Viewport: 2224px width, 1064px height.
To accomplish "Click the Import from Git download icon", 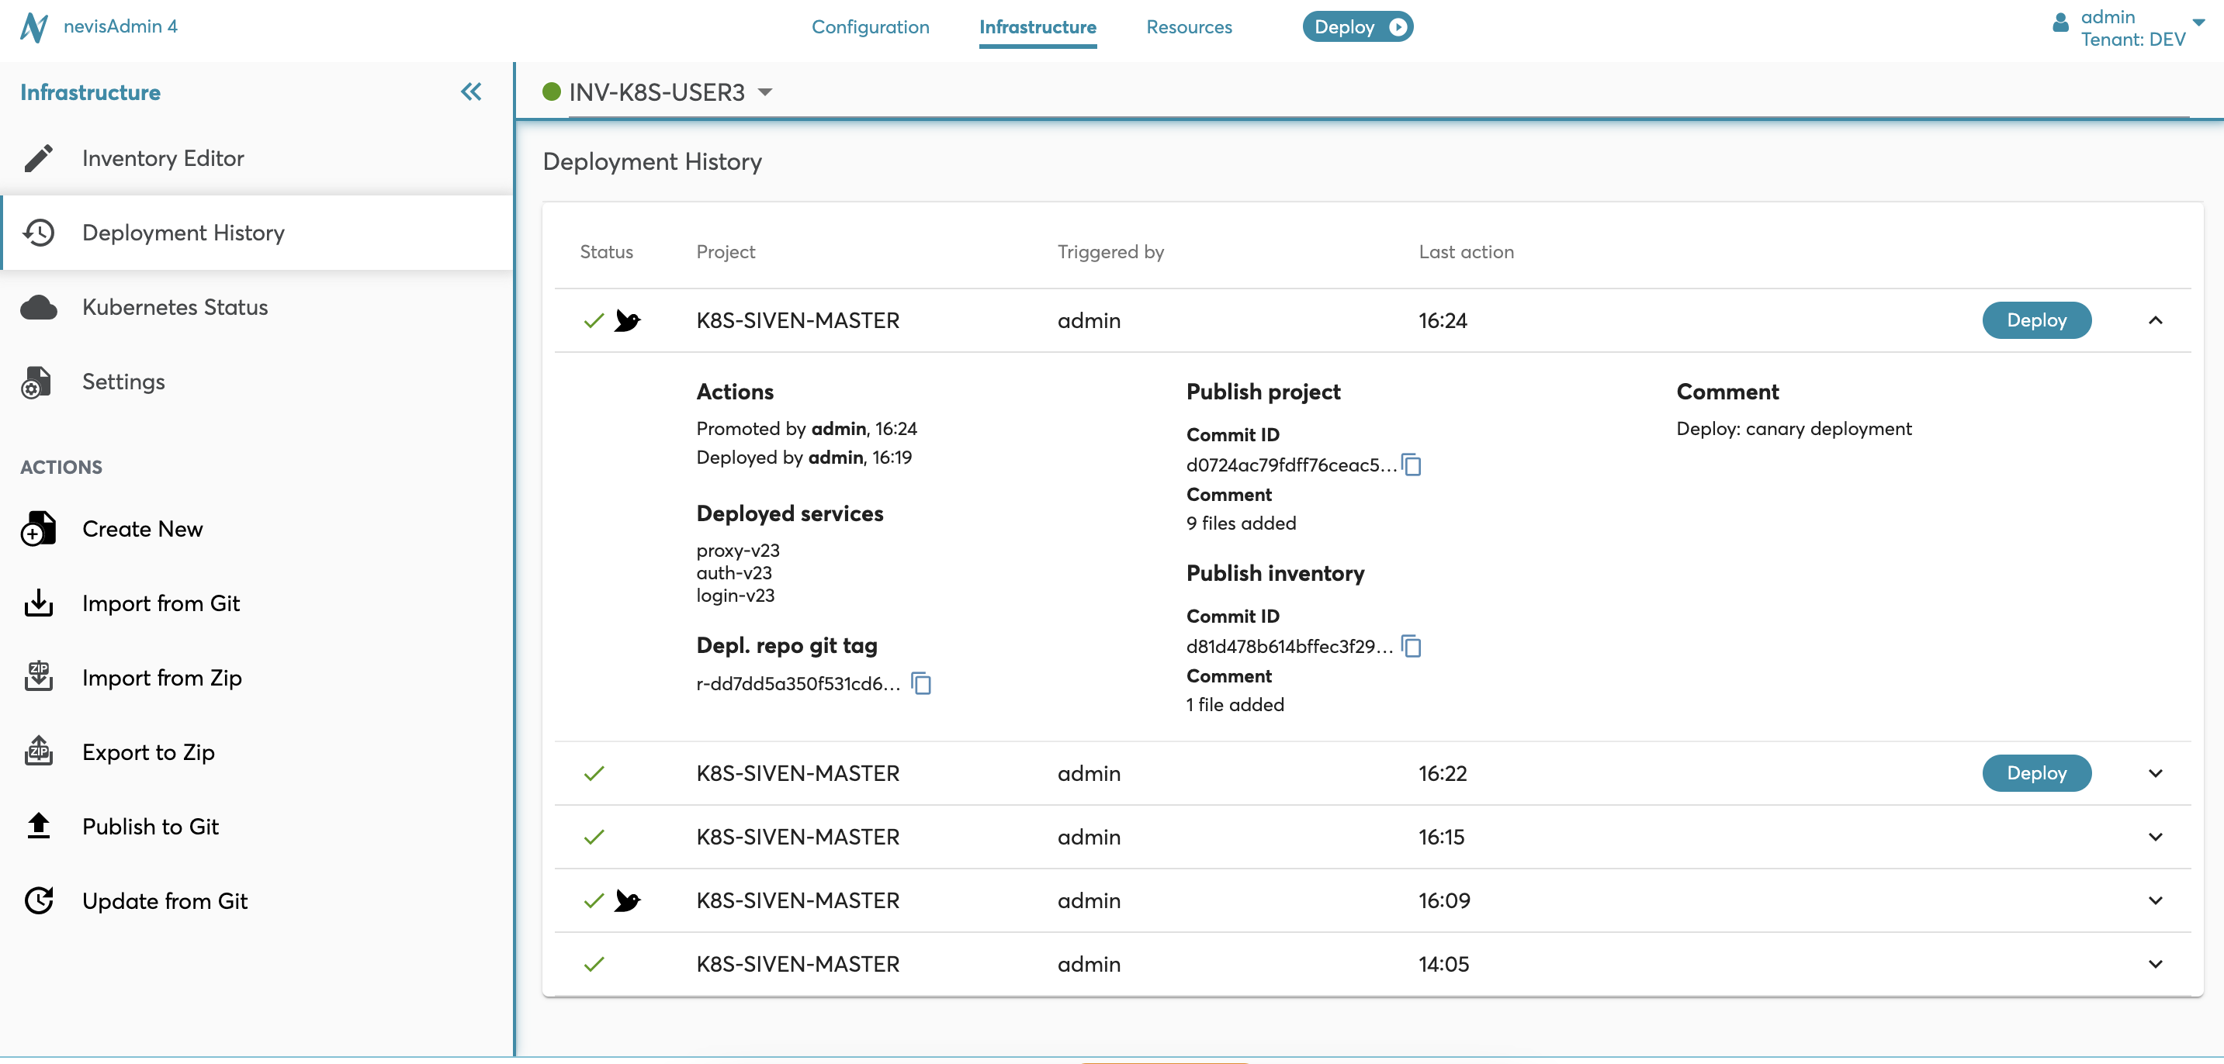I will 38,603.
